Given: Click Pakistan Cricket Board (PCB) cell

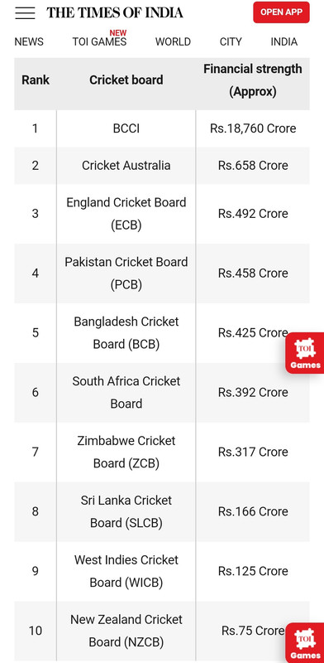Looking at the screenshot, I should (x=126, y=273).
